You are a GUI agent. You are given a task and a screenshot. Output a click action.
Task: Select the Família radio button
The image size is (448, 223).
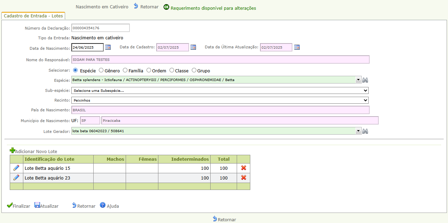[x=125, y=70]
